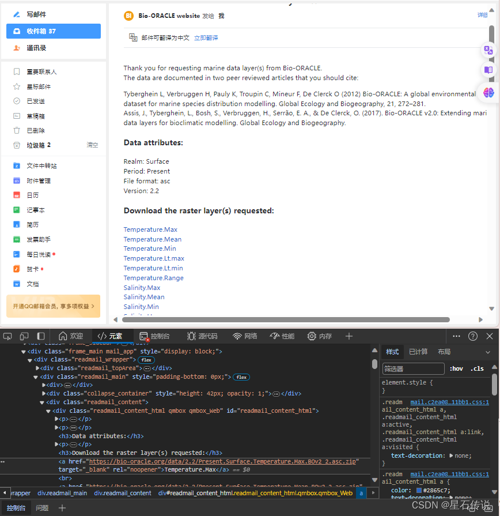Open the Temperature.Mean download link

tap(153, 239)
